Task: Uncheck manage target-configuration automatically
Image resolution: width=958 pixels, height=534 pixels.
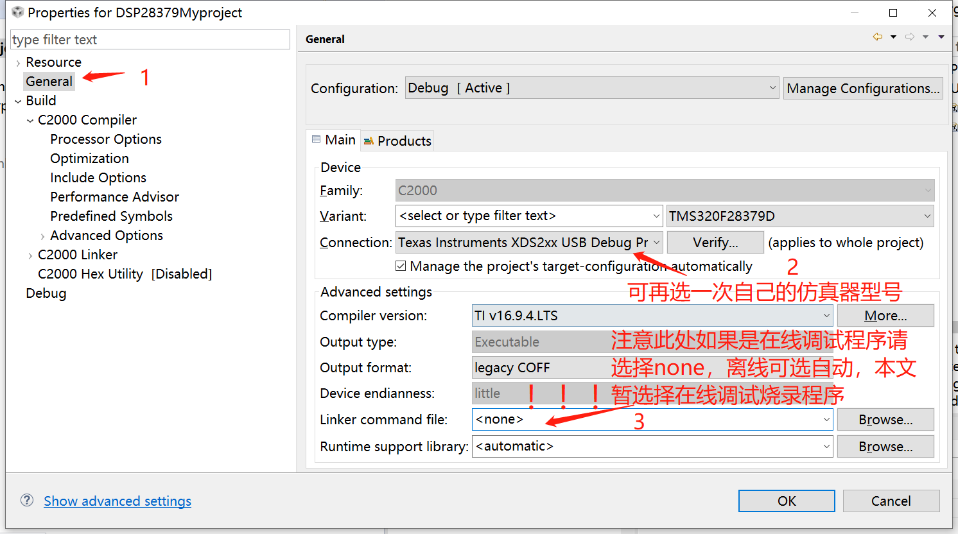Action: [400, 265]
